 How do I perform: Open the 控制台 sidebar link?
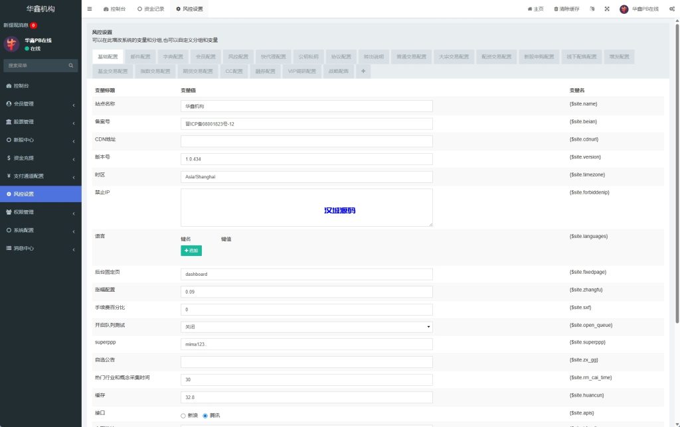[x=21, y=86]
